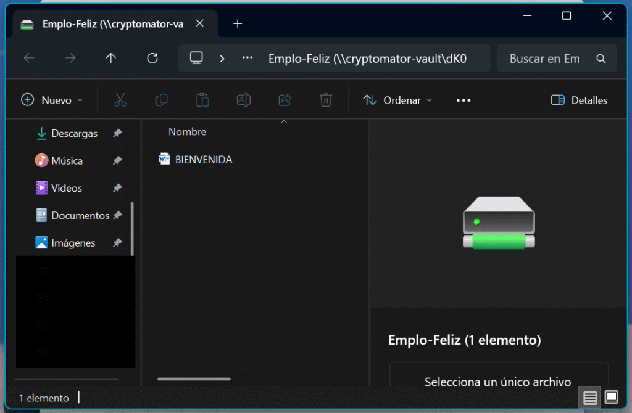Click the Buscar search field
The height and width of the screenshot is (413, 632).
pyautogui.click(x=545, y=59)
